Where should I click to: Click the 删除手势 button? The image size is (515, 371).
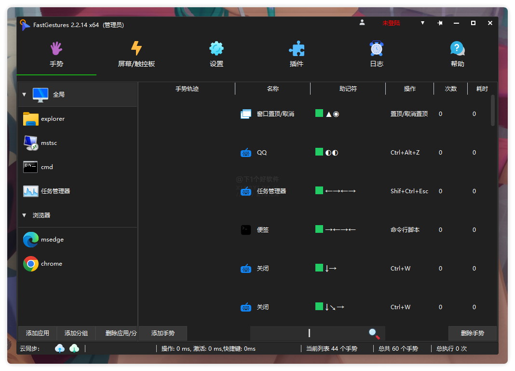(x=472, y=333)
